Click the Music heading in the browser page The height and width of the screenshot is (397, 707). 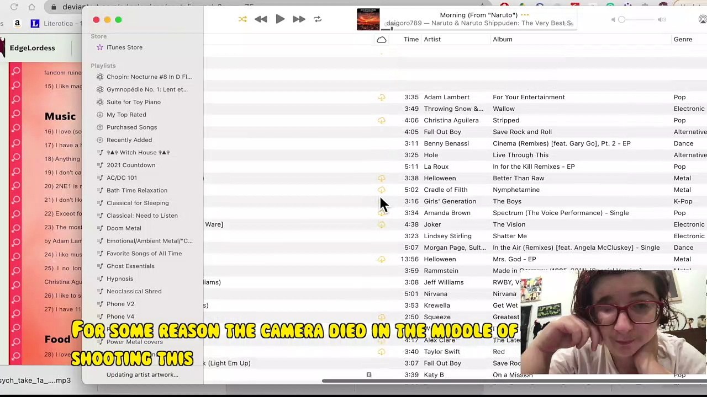(60, 116)
